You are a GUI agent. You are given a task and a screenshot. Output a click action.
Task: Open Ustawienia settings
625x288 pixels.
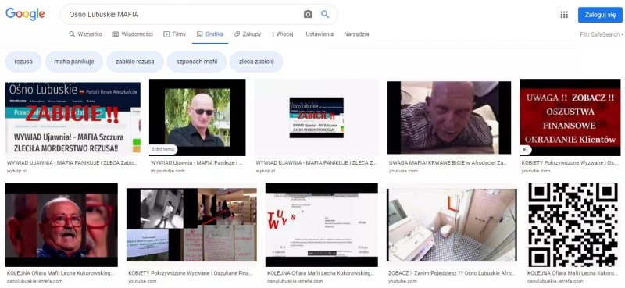(x=320, y=34)
